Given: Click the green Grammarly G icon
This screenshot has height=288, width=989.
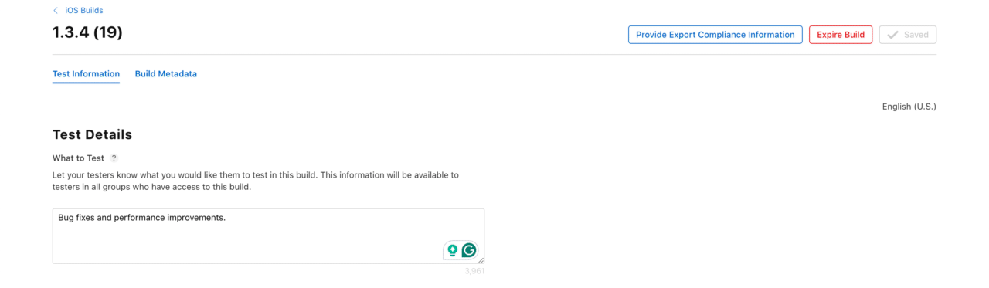Looking at the screenshot, I should pos(468,250).
